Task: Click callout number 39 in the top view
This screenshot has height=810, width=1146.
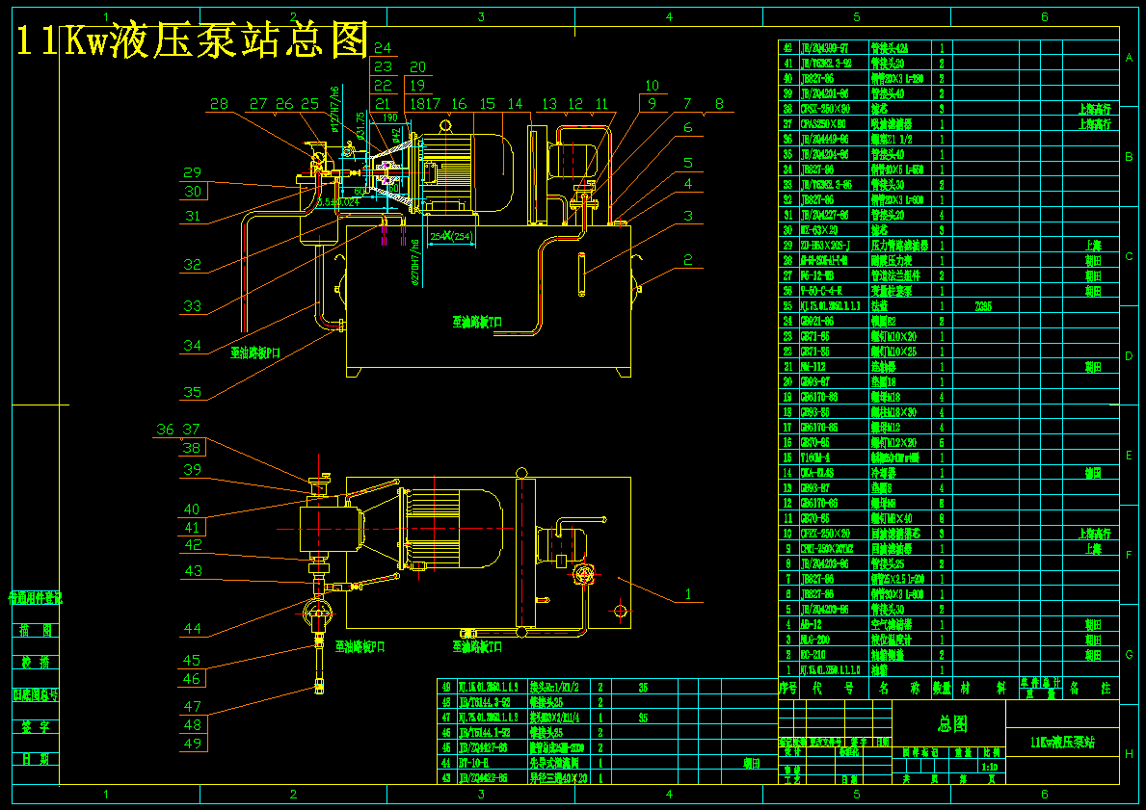Action: [x=192, y=470]
